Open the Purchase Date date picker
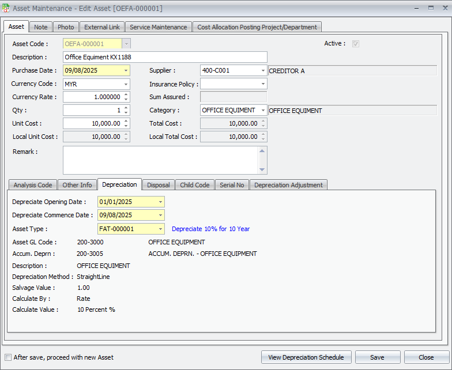The image size is (452, 370). [126, 70]
